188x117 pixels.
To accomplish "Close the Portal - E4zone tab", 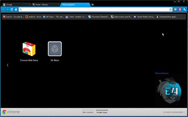I will click(59, 5).
